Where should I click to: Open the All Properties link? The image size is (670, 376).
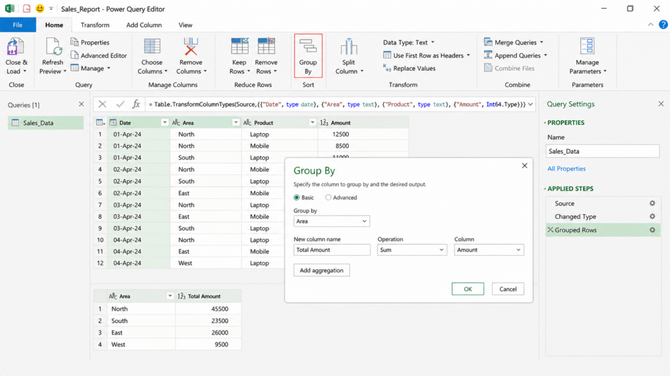(x=567, y=168)
